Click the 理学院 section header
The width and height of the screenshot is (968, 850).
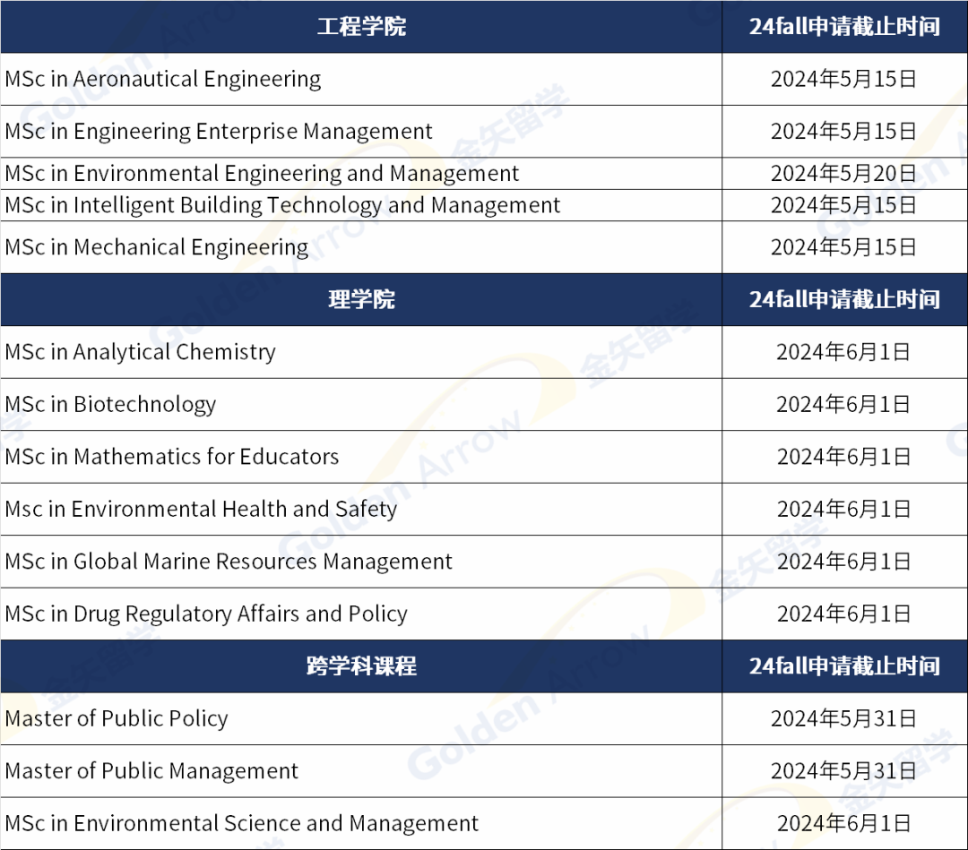pos(362,299)
